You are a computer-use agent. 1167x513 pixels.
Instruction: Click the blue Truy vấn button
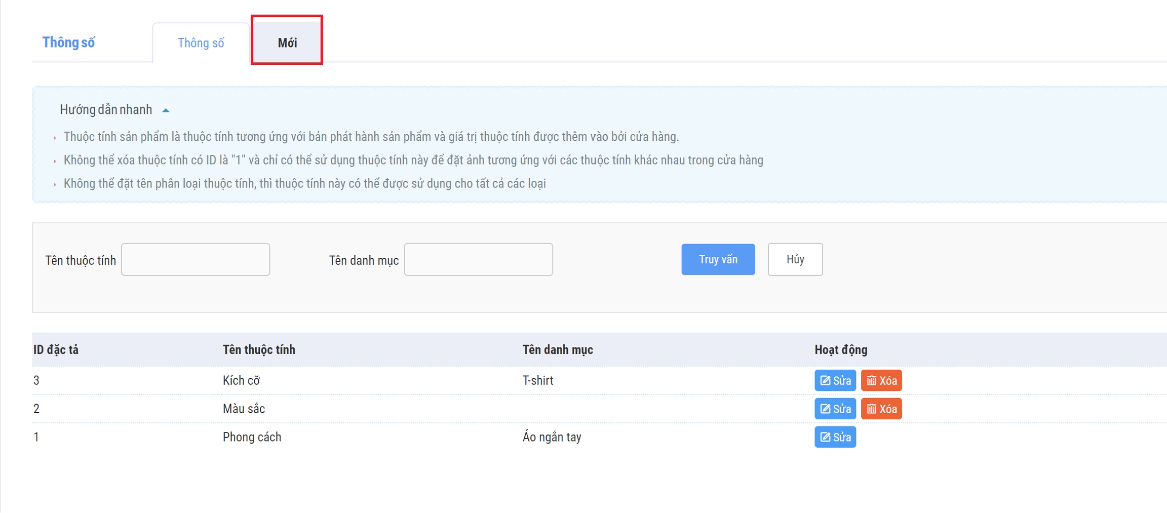coord(718,260)
